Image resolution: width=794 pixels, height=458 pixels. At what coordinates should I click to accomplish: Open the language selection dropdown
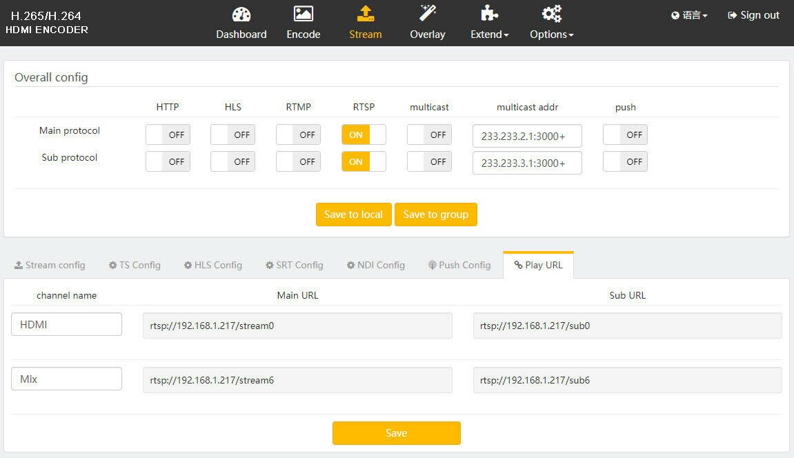click(x=689, y=16)
